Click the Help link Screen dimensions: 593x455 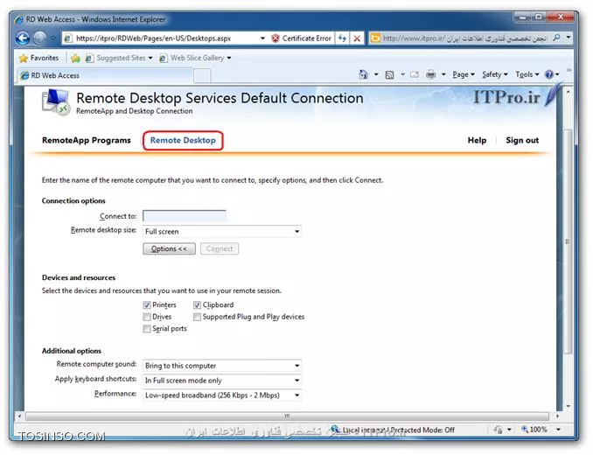(x=477, y=140)
